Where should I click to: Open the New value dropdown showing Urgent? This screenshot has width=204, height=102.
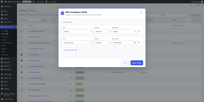pos(124,32)
